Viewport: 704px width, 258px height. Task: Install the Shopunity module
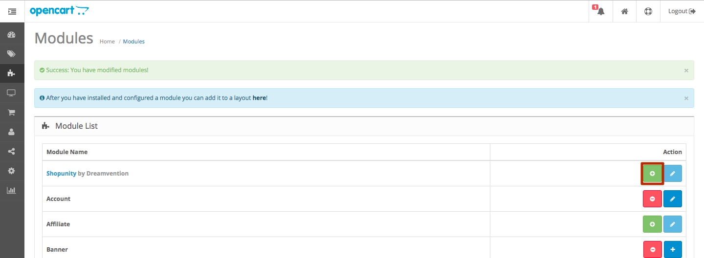pyautogui.click(x=652, y=174)
